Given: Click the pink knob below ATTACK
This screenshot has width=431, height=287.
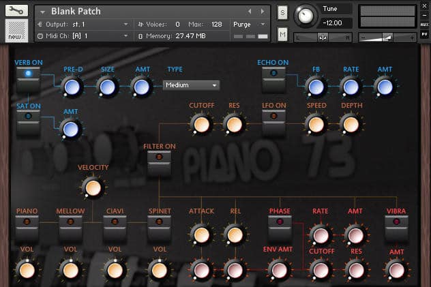Looking at the screenshot, I should (201, 270).
